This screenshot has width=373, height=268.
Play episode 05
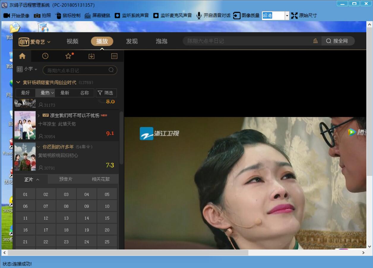107,194
